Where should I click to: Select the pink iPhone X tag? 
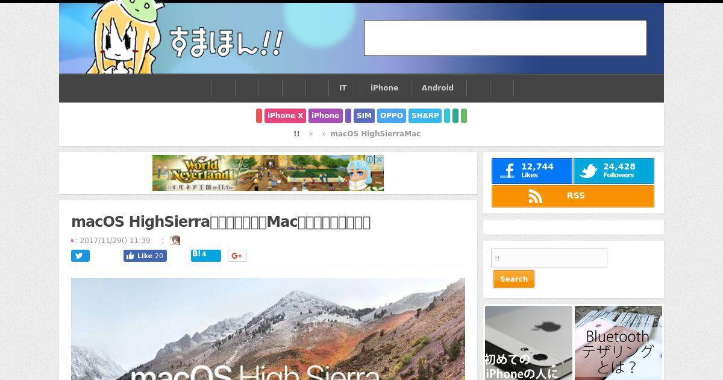(x=285, y=116)
